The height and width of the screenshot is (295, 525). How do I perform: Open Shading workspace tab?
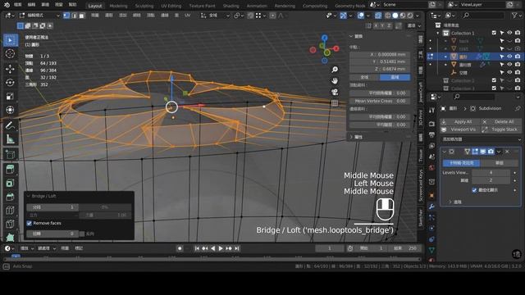coord(231,6)
